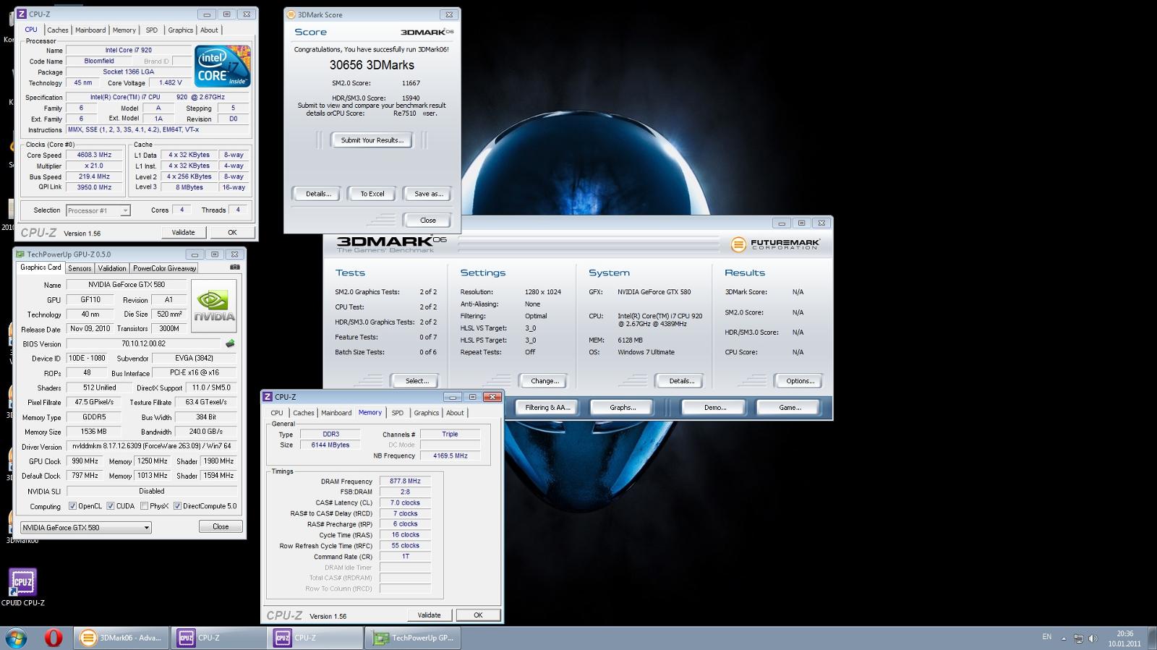Click the To Excel button
The width and height of the screenshot is (1157, 650).
(372, 194)
